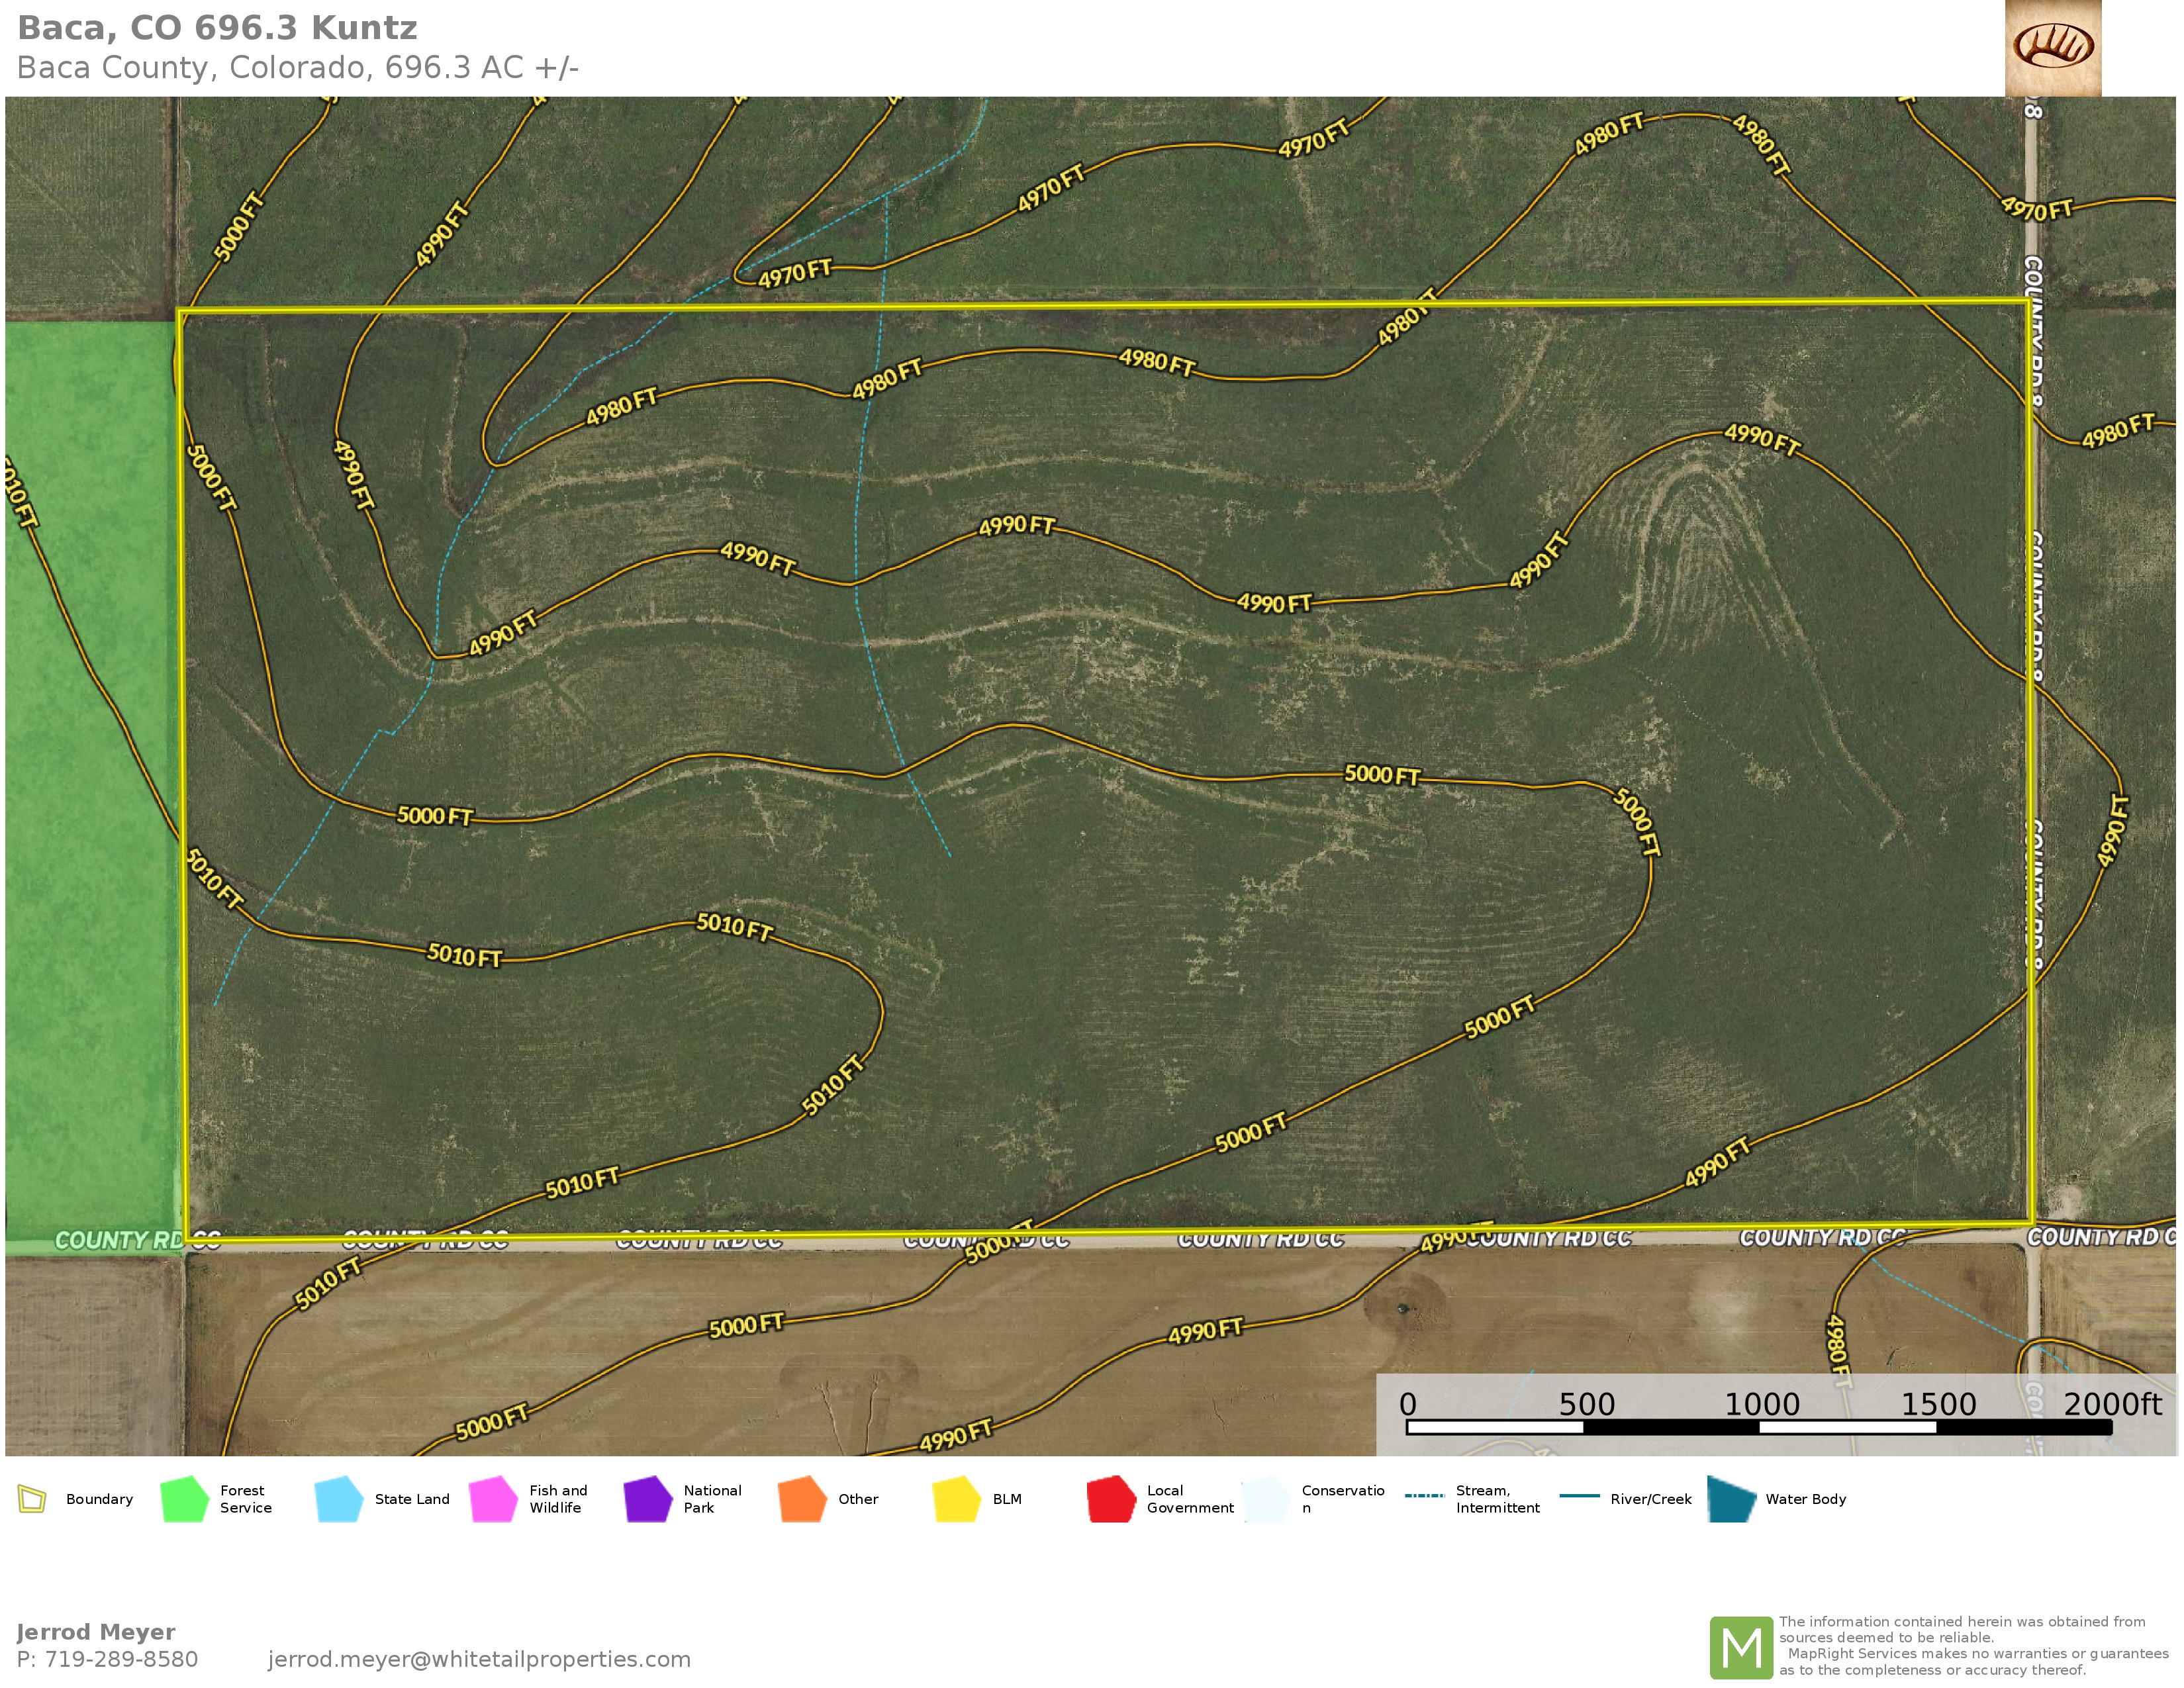Click the purple National Park legend icon
The image size is (2184, 1688).
pos(647,1499)
